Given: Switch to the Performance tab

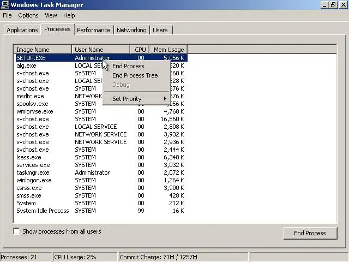Looking at the screenshot, I should pyautogui.click(x=94, y=30).
